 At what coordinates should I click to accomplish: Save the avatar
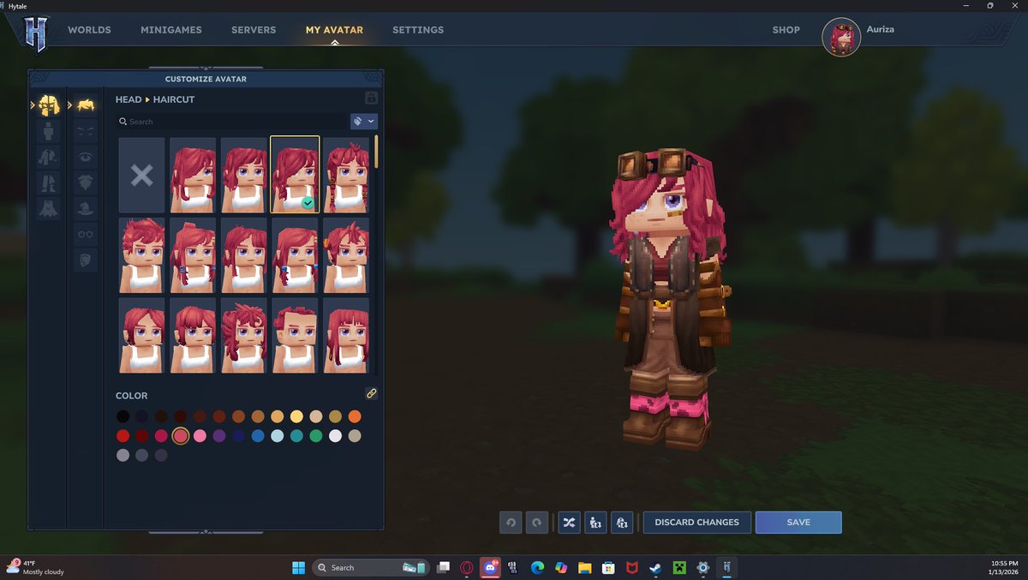798,523
